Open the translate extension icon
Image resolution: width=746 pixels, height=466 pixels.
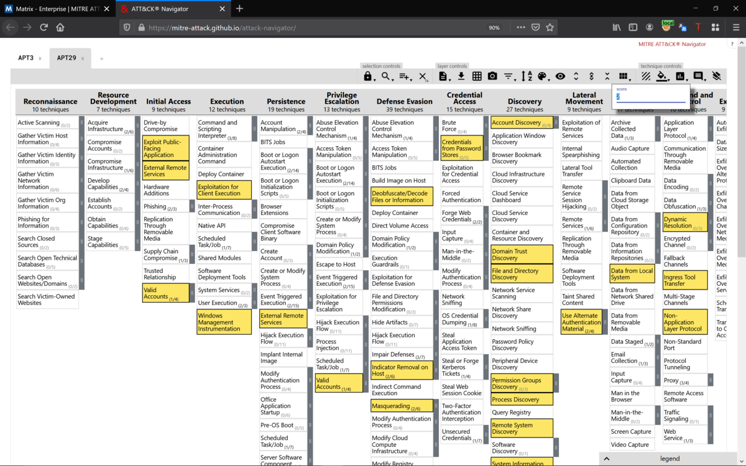point(683,27)
